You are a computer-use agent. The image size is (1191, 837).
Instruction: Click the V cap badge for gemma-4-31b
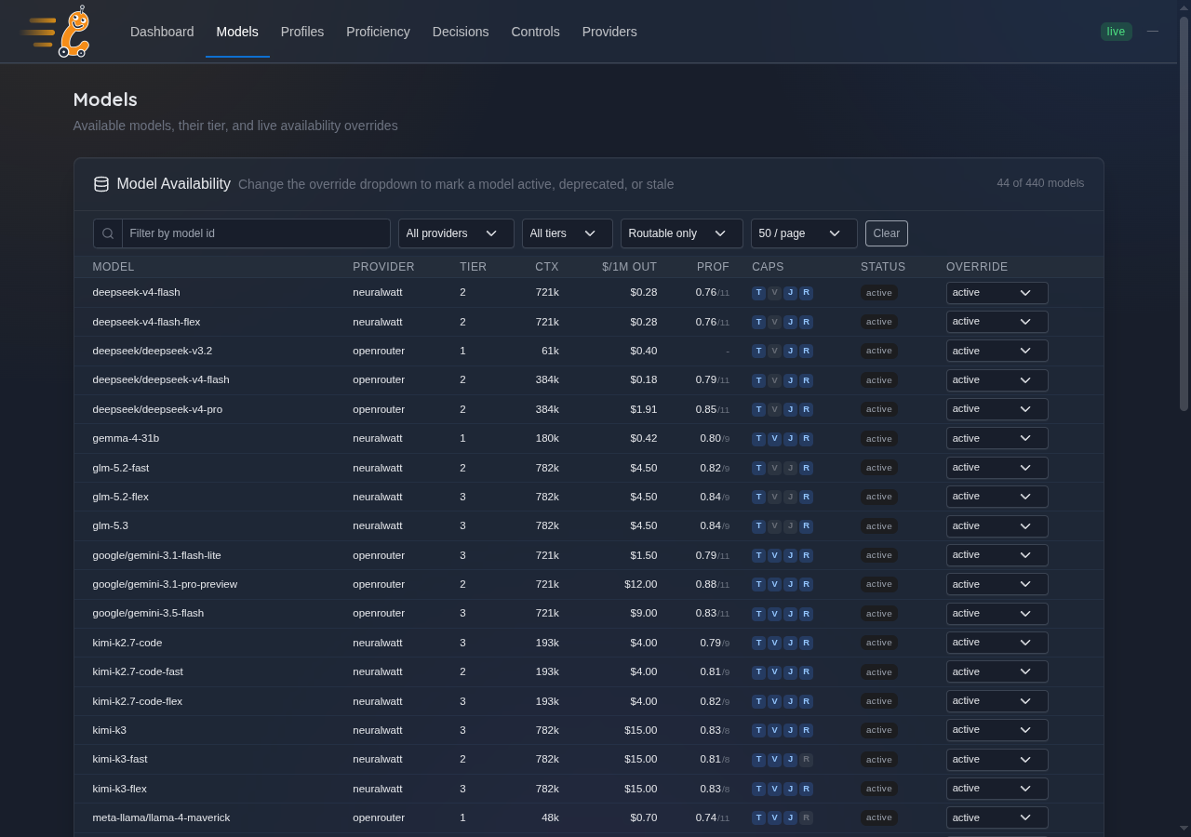pyautogui.click(x=774, y=439)
